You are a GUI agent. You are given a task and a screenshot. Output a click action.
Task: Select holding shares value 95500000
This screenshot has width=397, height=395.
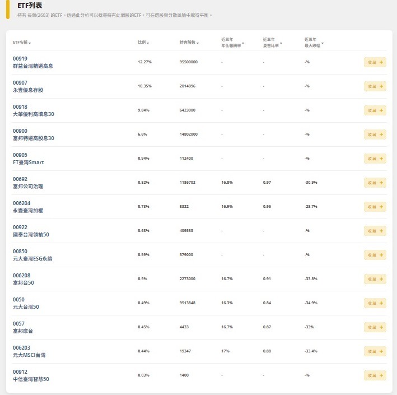(188, 62)
